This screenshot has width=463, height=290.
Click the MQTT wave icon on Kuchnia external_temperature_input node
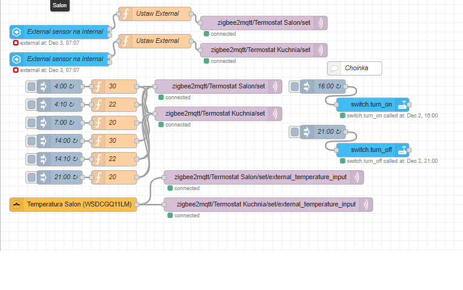tap(366, 205)
